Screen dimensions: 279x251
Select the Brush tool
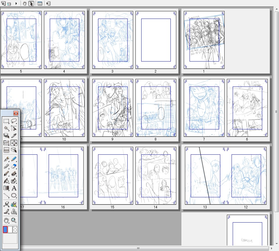(x=6, y=174)
